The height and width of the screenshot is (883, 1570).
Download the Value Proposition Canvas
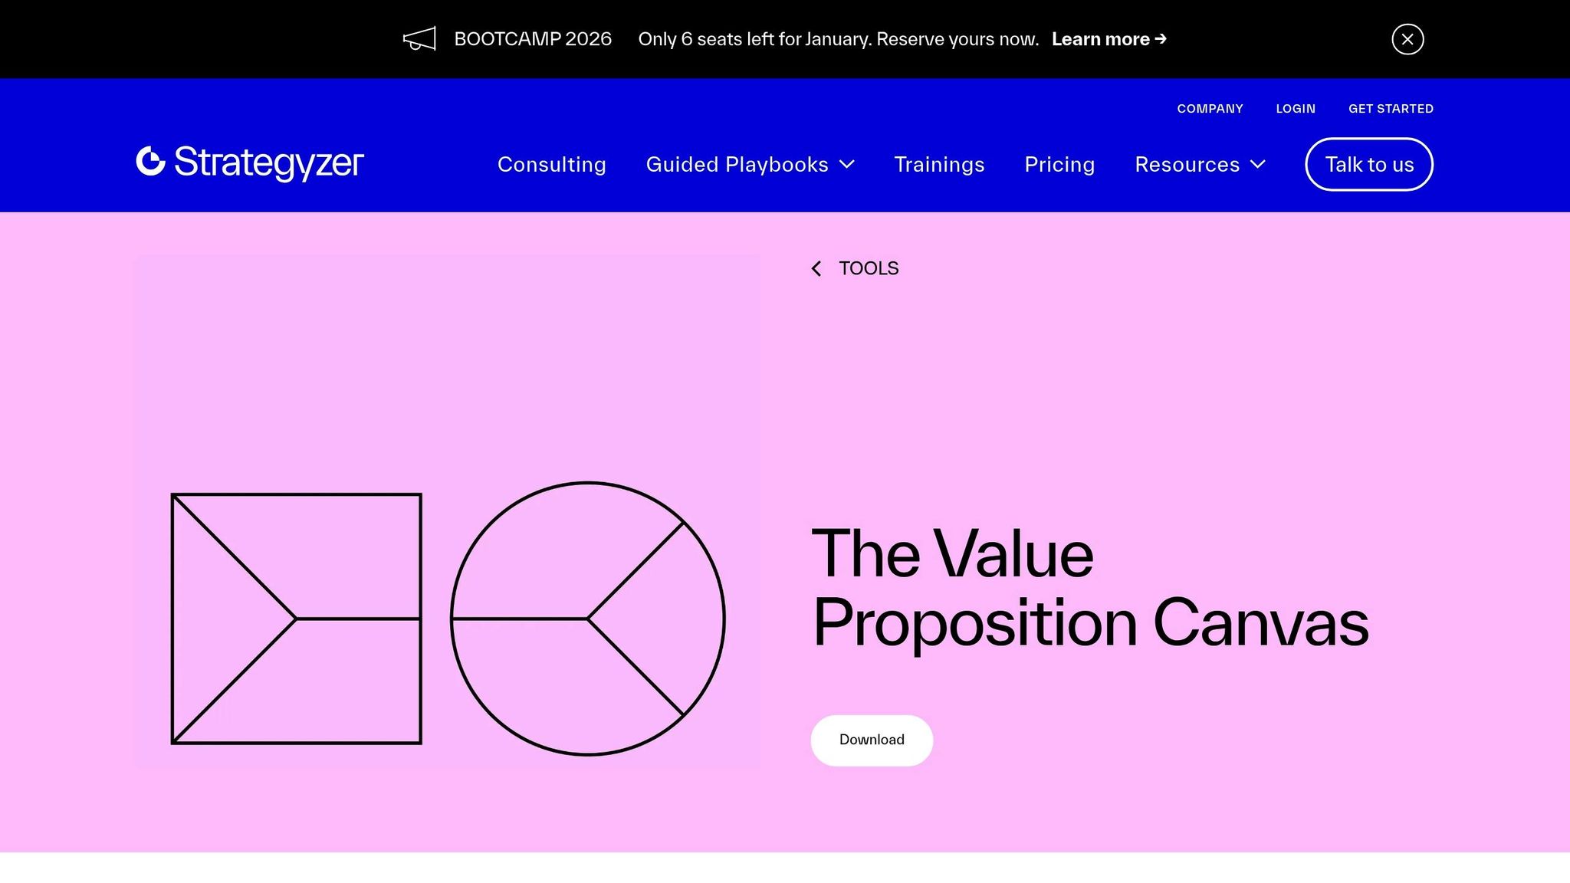coord(871,740)
